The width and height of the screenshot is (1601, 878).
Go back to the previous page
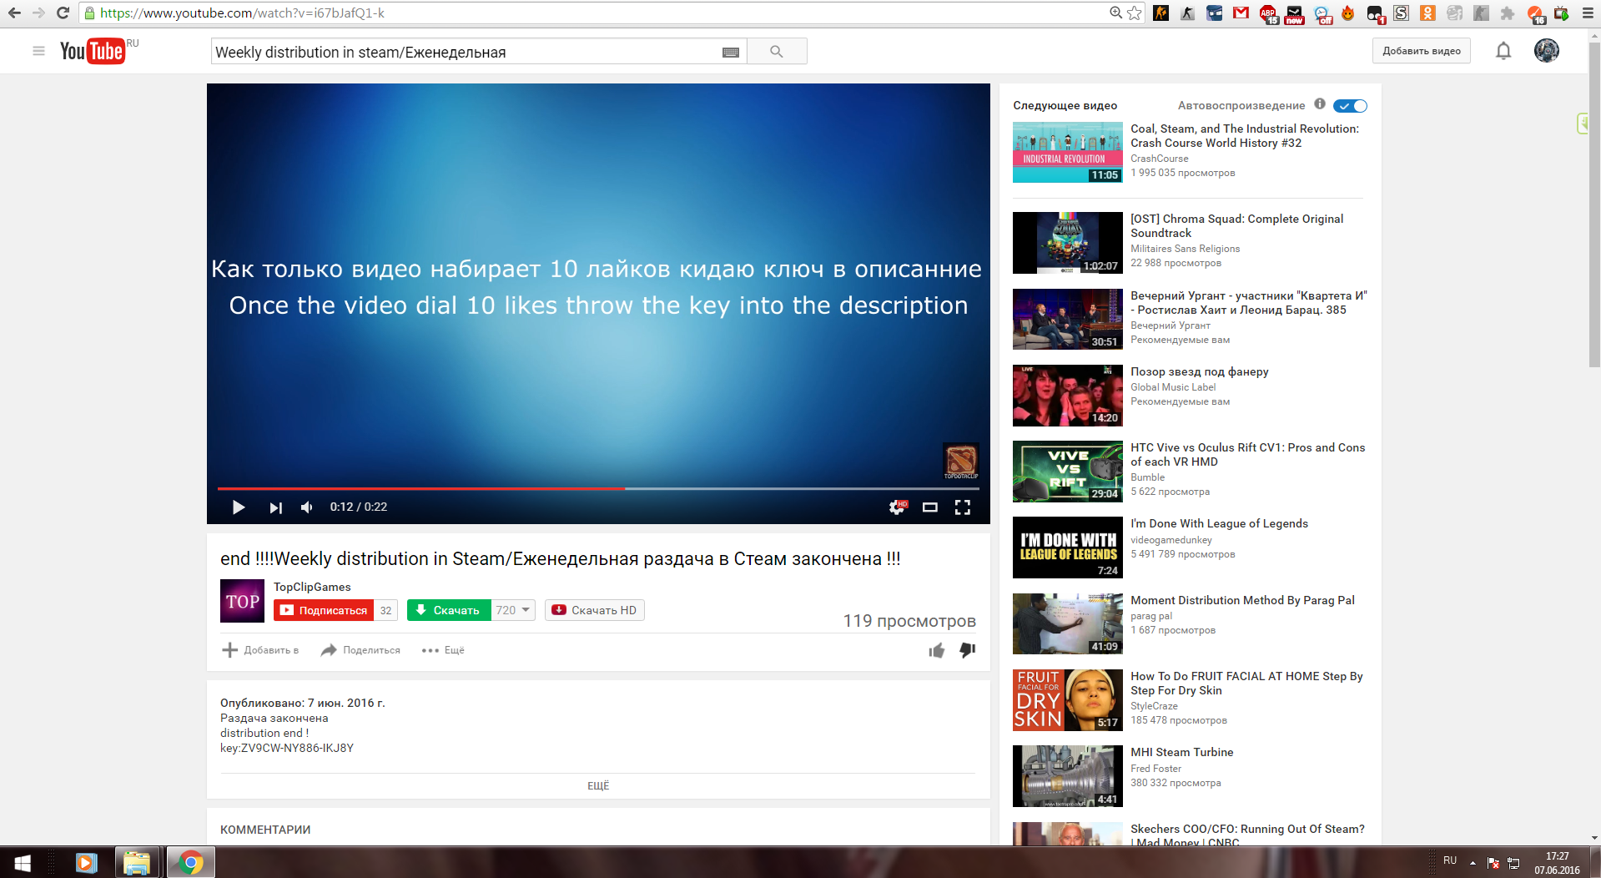point(14,13)
